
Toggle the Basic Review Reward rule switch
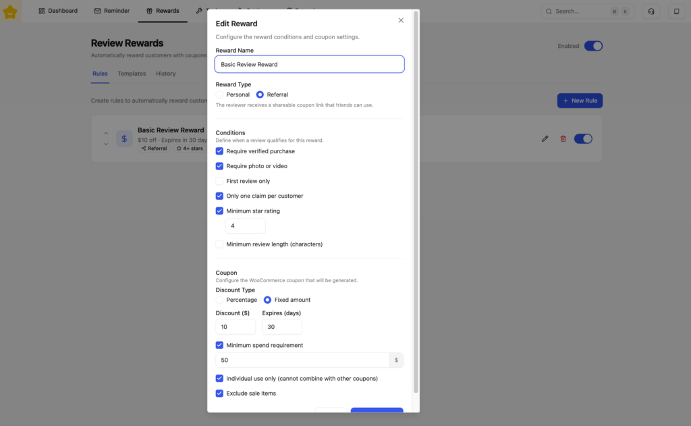[x=583, y=139]
